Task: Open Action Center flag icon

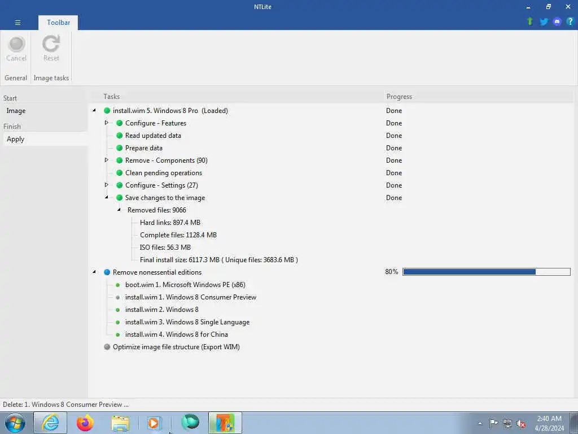Action: [493, 423]
